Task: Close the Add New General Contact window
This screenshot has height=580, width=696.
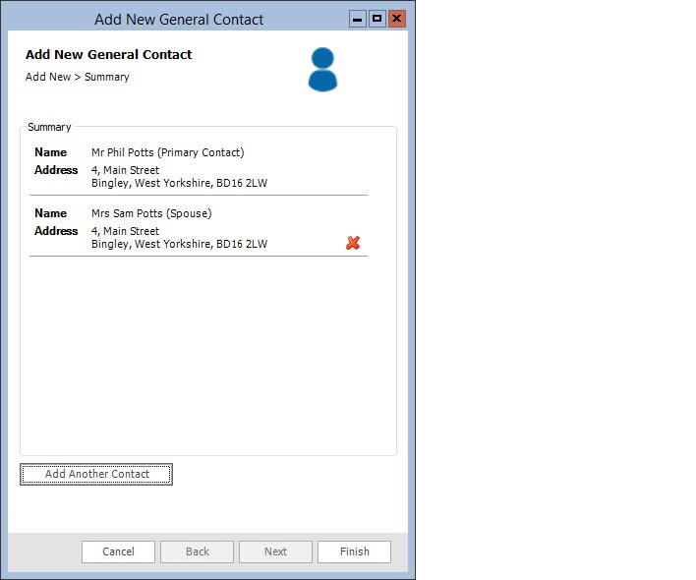Action: 397,19
